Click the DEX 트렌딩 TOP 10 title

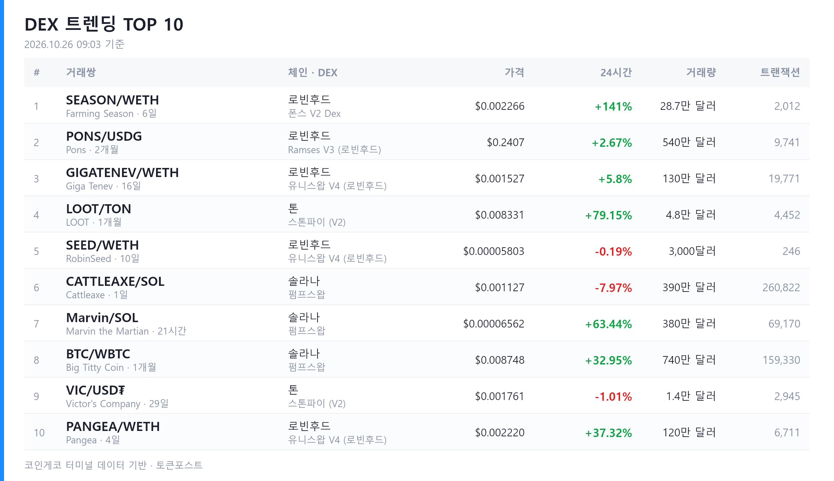click(x=104, y=25)
